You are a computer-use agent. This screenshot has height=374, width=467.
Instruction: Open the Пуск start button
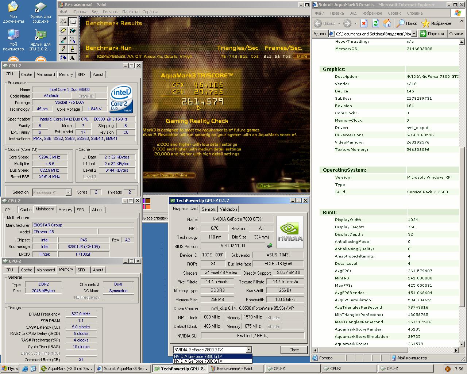pyautogui.click(x=10, y=369)
